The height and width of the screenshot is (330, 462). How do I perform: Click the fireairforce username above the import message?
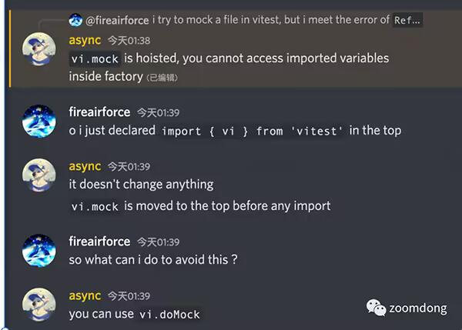(x=99, y=112)
